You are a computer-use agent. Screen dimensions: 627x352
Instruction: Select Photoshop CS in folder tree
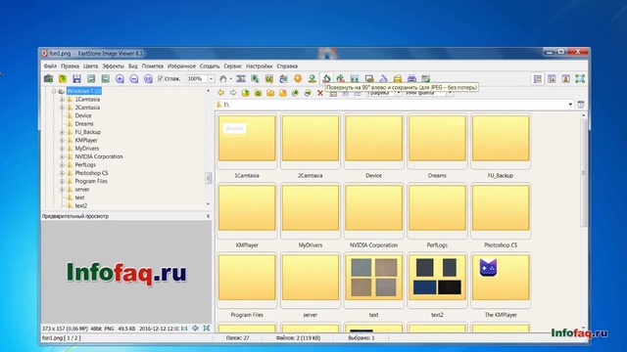click(91, 173)
